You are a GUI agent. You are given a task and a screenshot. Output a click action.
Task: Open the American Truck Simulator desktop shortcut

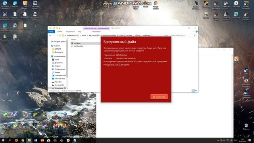pyautogui.click(x=226, y=5)
